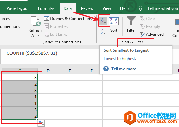Select the column C header
179x127 pixels.
pyautogui.click(x=20, y=71)
